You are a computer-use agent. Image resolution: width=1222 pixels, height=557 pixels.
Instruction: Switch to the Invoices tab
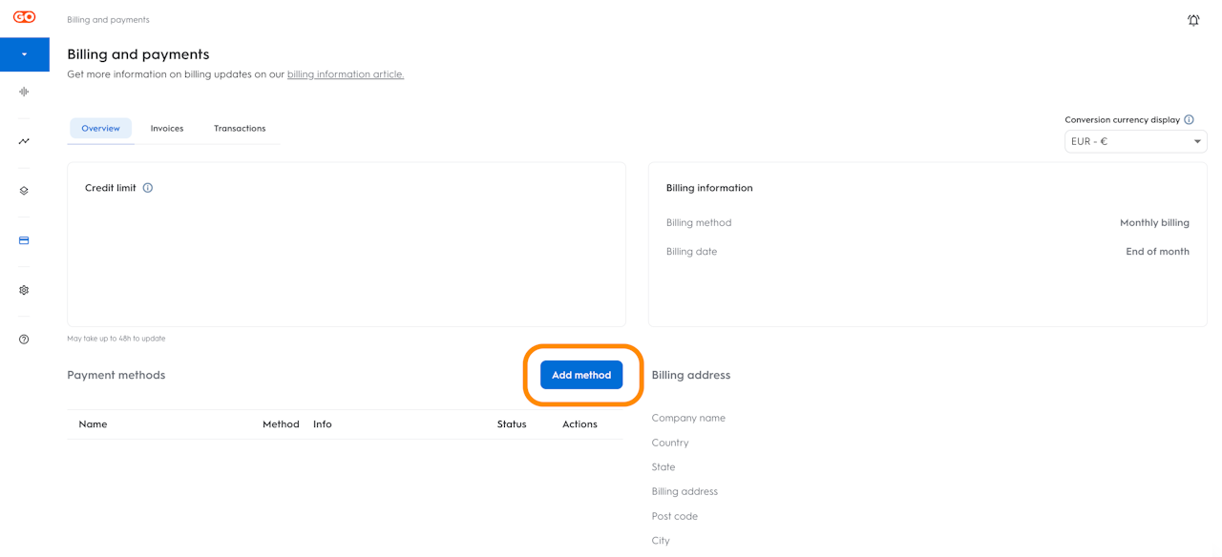pyautogui.click(x=167, y=128)
